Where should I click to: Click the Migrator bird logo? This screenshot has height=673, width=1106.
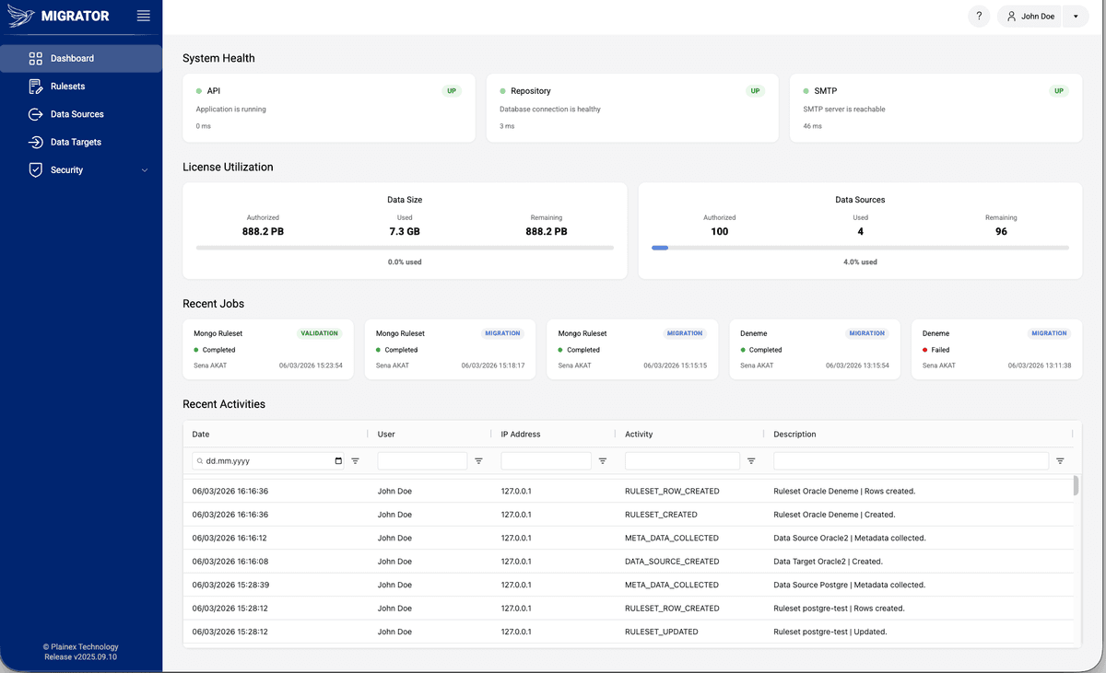click(21, 16)
